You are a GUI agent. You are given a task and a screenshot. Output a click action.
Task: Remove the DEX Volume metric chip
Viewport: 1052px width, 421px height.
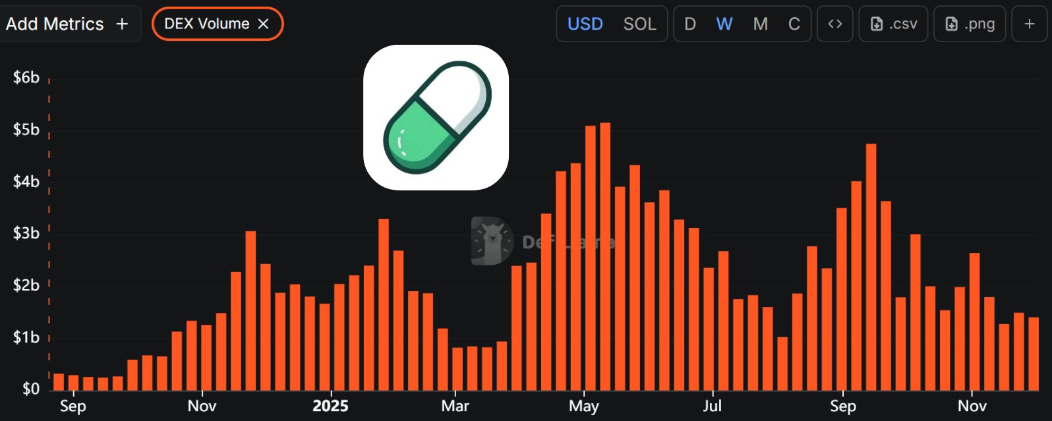(x=264, y=24)
